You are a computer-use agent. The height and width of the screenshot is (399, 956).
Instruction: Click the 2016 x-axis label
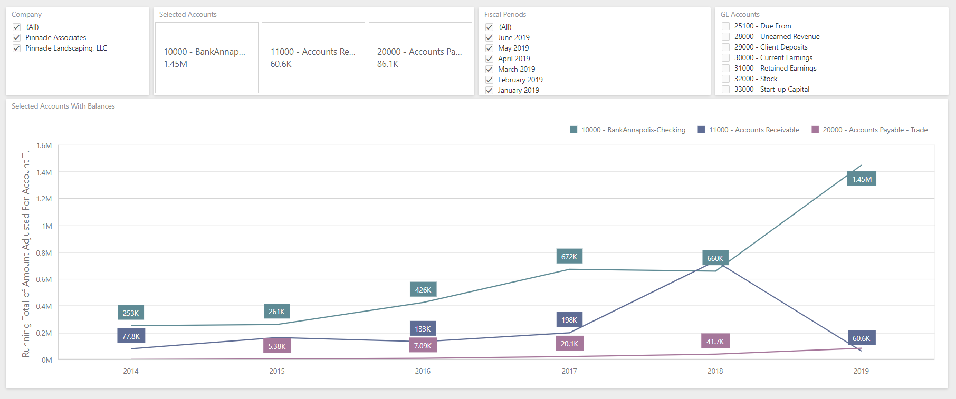click(x=423, y=371)
